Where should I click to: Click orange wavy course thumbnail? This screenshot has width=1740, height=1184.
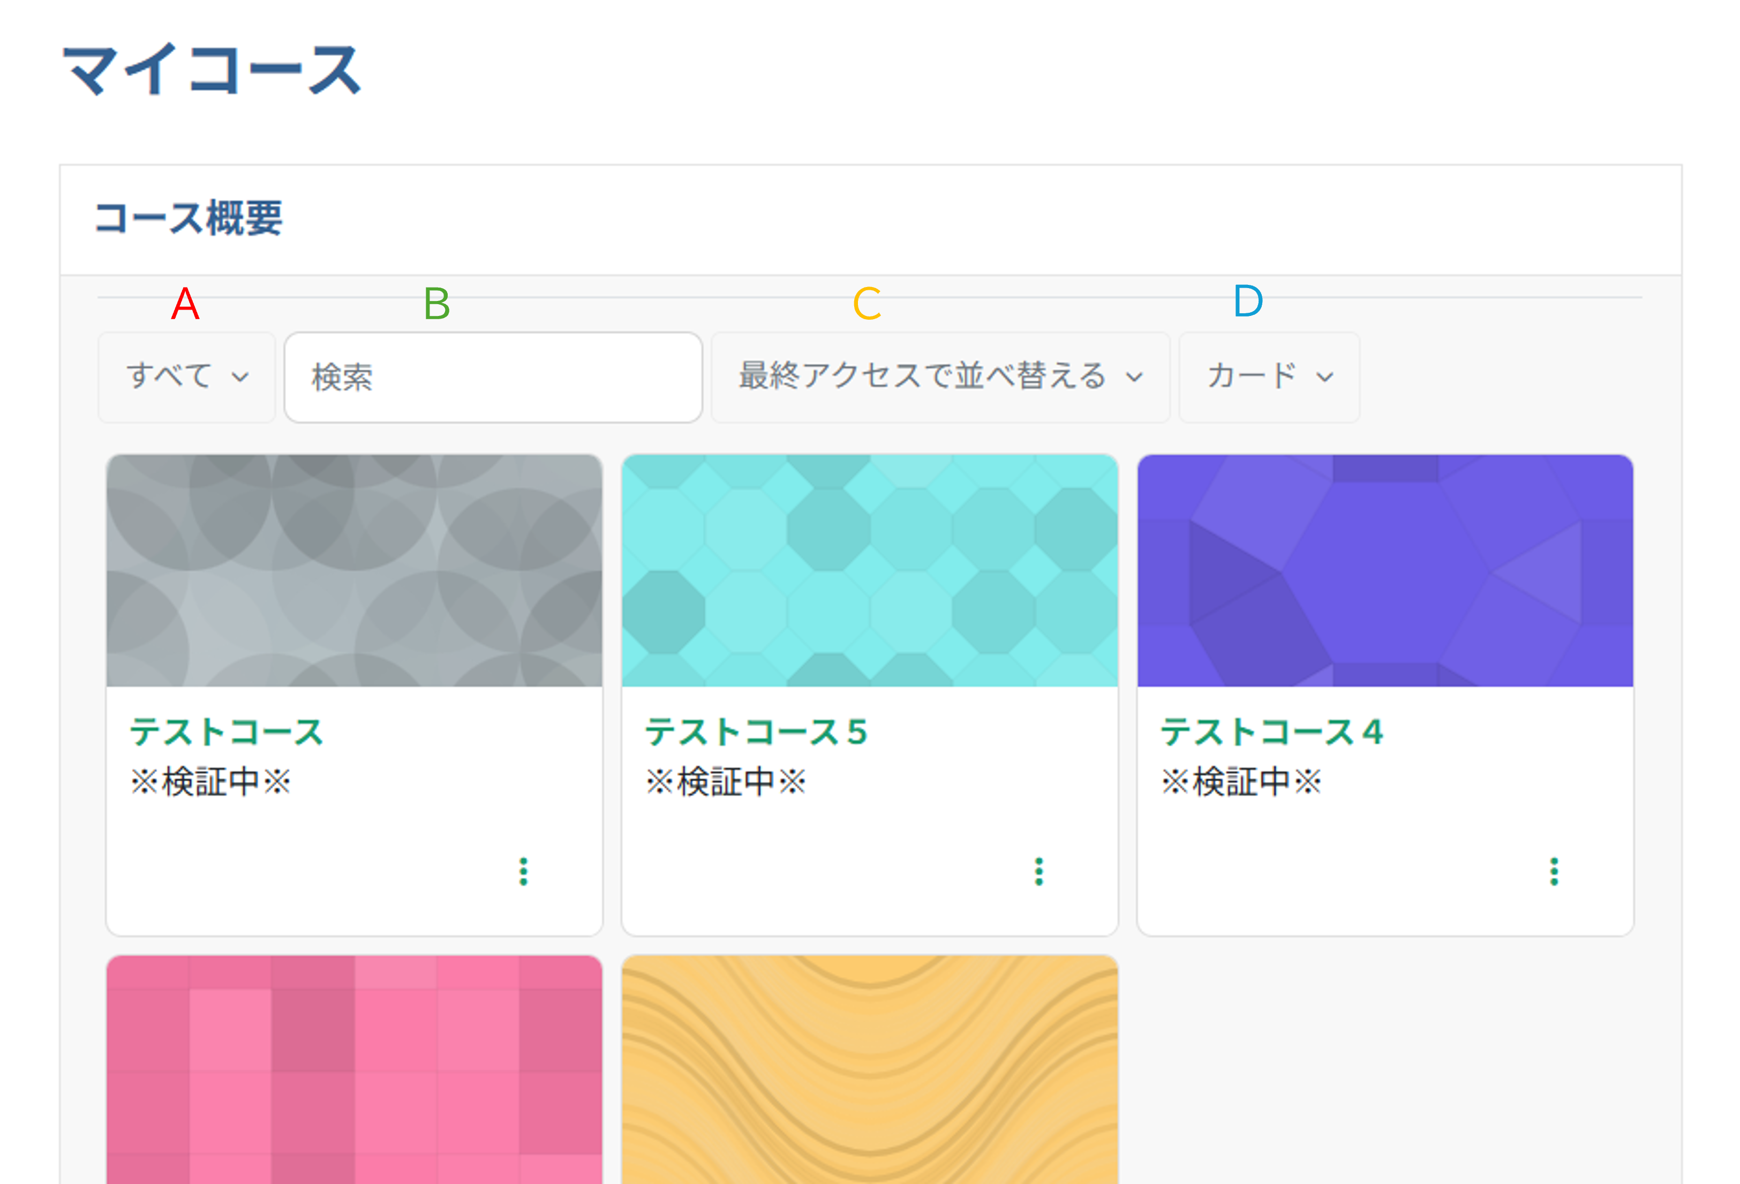click(x=869, y=1070)
